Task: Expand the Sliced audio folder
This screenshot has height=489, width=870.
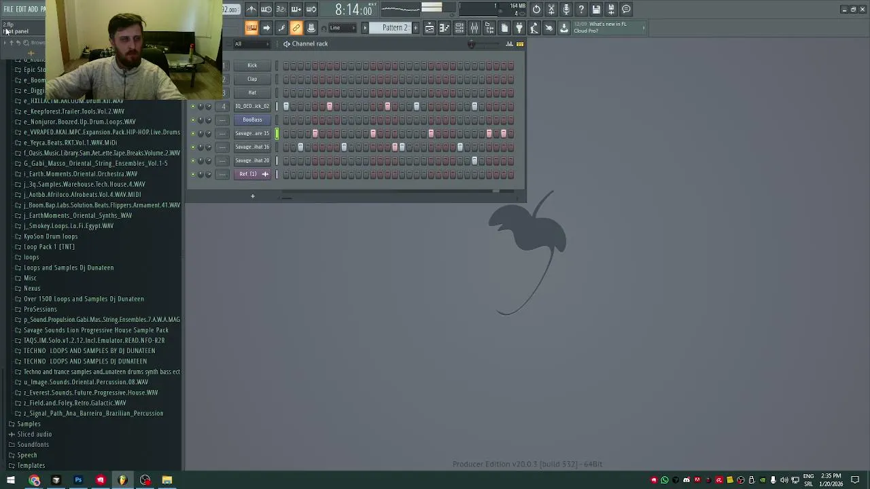Action: (34, 434)
